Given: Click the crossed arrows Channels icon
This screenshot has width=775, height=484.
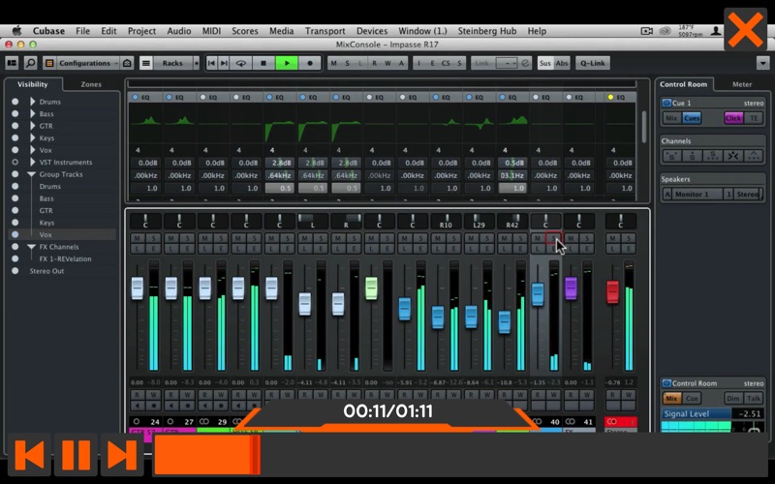Looking at the screenshot, I should [733, 156].
